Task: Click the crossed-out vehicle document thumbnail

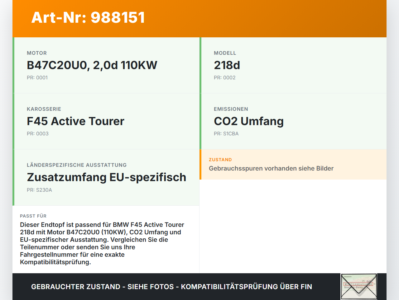Action: click(x=359, y=287)
